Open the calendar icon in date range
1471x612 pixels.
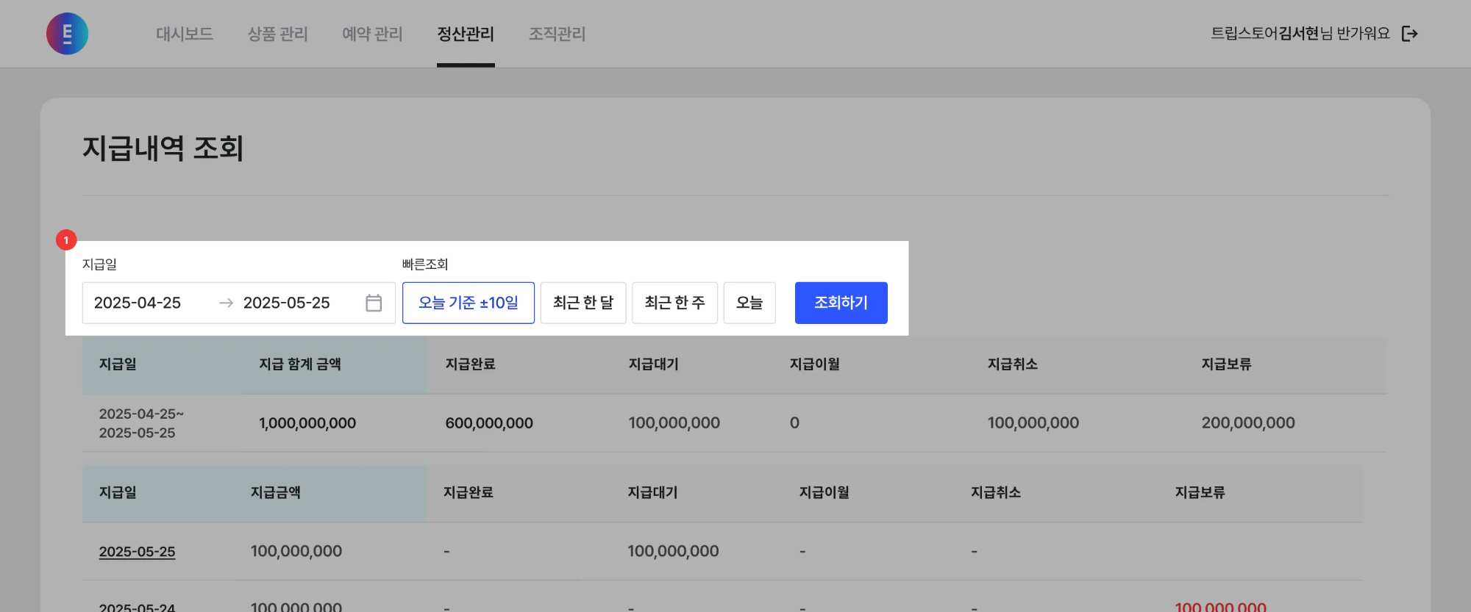(374, 303)
